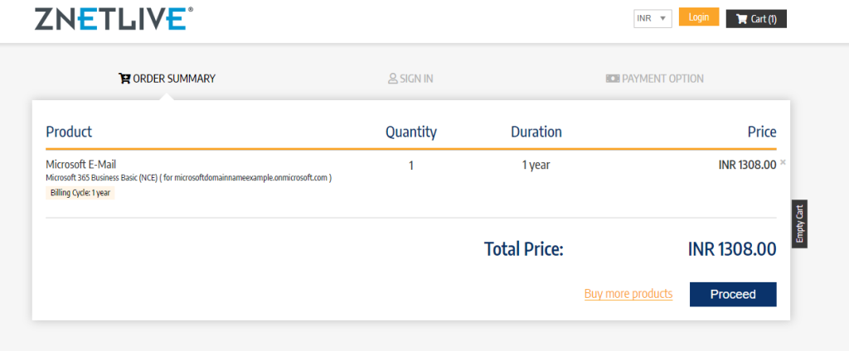Select the Sign In step tab
Viewport: 849px width, 351px height.
[410, 79]
